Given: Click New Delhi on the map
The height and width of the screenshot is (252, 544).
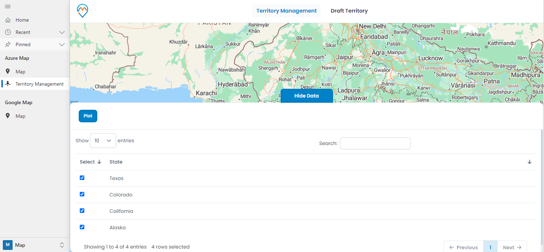Looking at the screenshot, I should pos(373,26).
